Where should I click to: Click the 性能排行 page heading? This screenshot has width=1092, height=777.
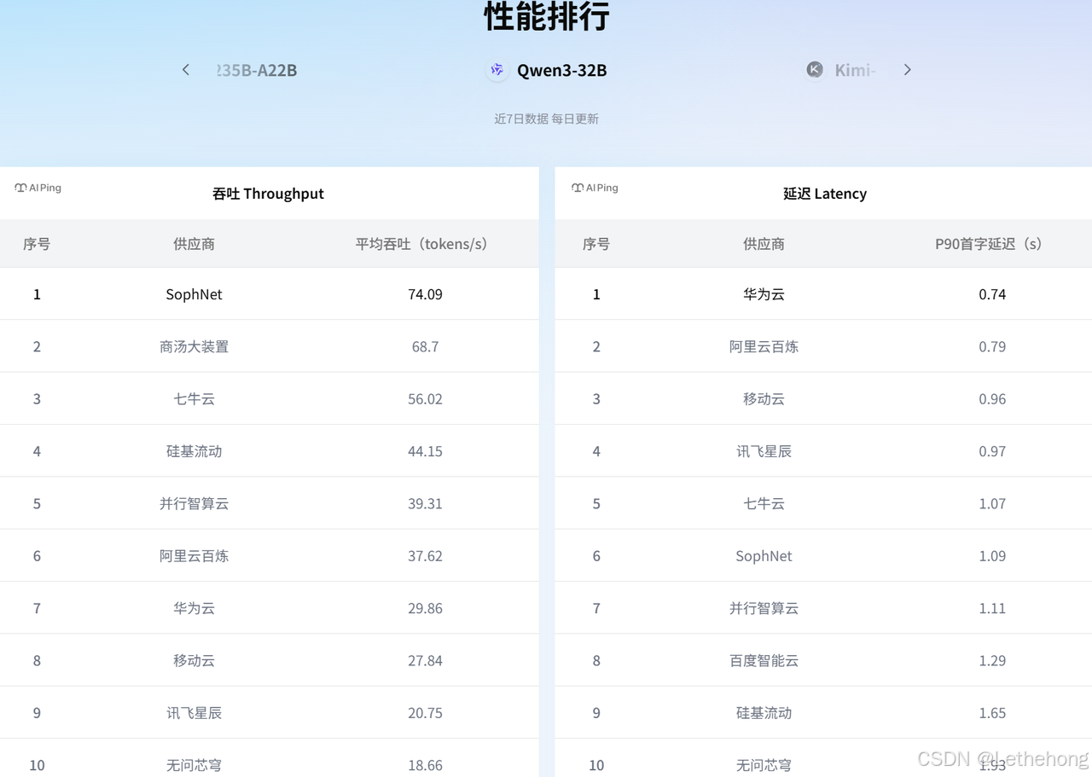click(x=547, y=16)
